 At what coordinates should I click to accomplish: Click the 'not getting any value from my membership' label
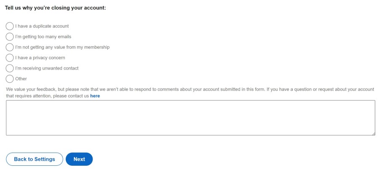coord(62,47)
